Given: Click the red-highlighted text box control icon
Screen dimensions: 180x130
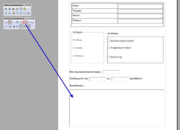Looking at the screenshot, I should point(25,22).
